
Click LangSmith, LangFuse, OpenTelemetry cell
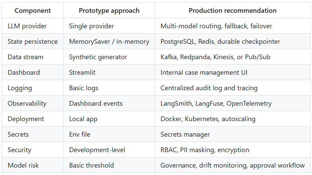232,103
